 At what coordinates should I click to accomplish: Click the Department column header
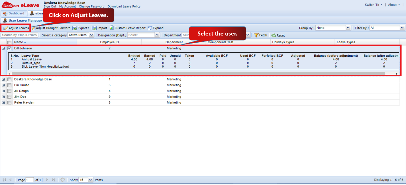click(174, 42)
